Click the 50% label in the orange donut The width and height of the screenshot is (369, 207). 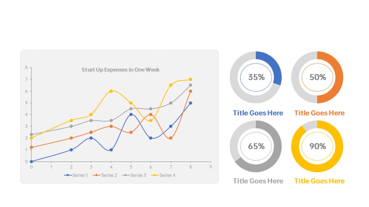click(x=317, y=77)
